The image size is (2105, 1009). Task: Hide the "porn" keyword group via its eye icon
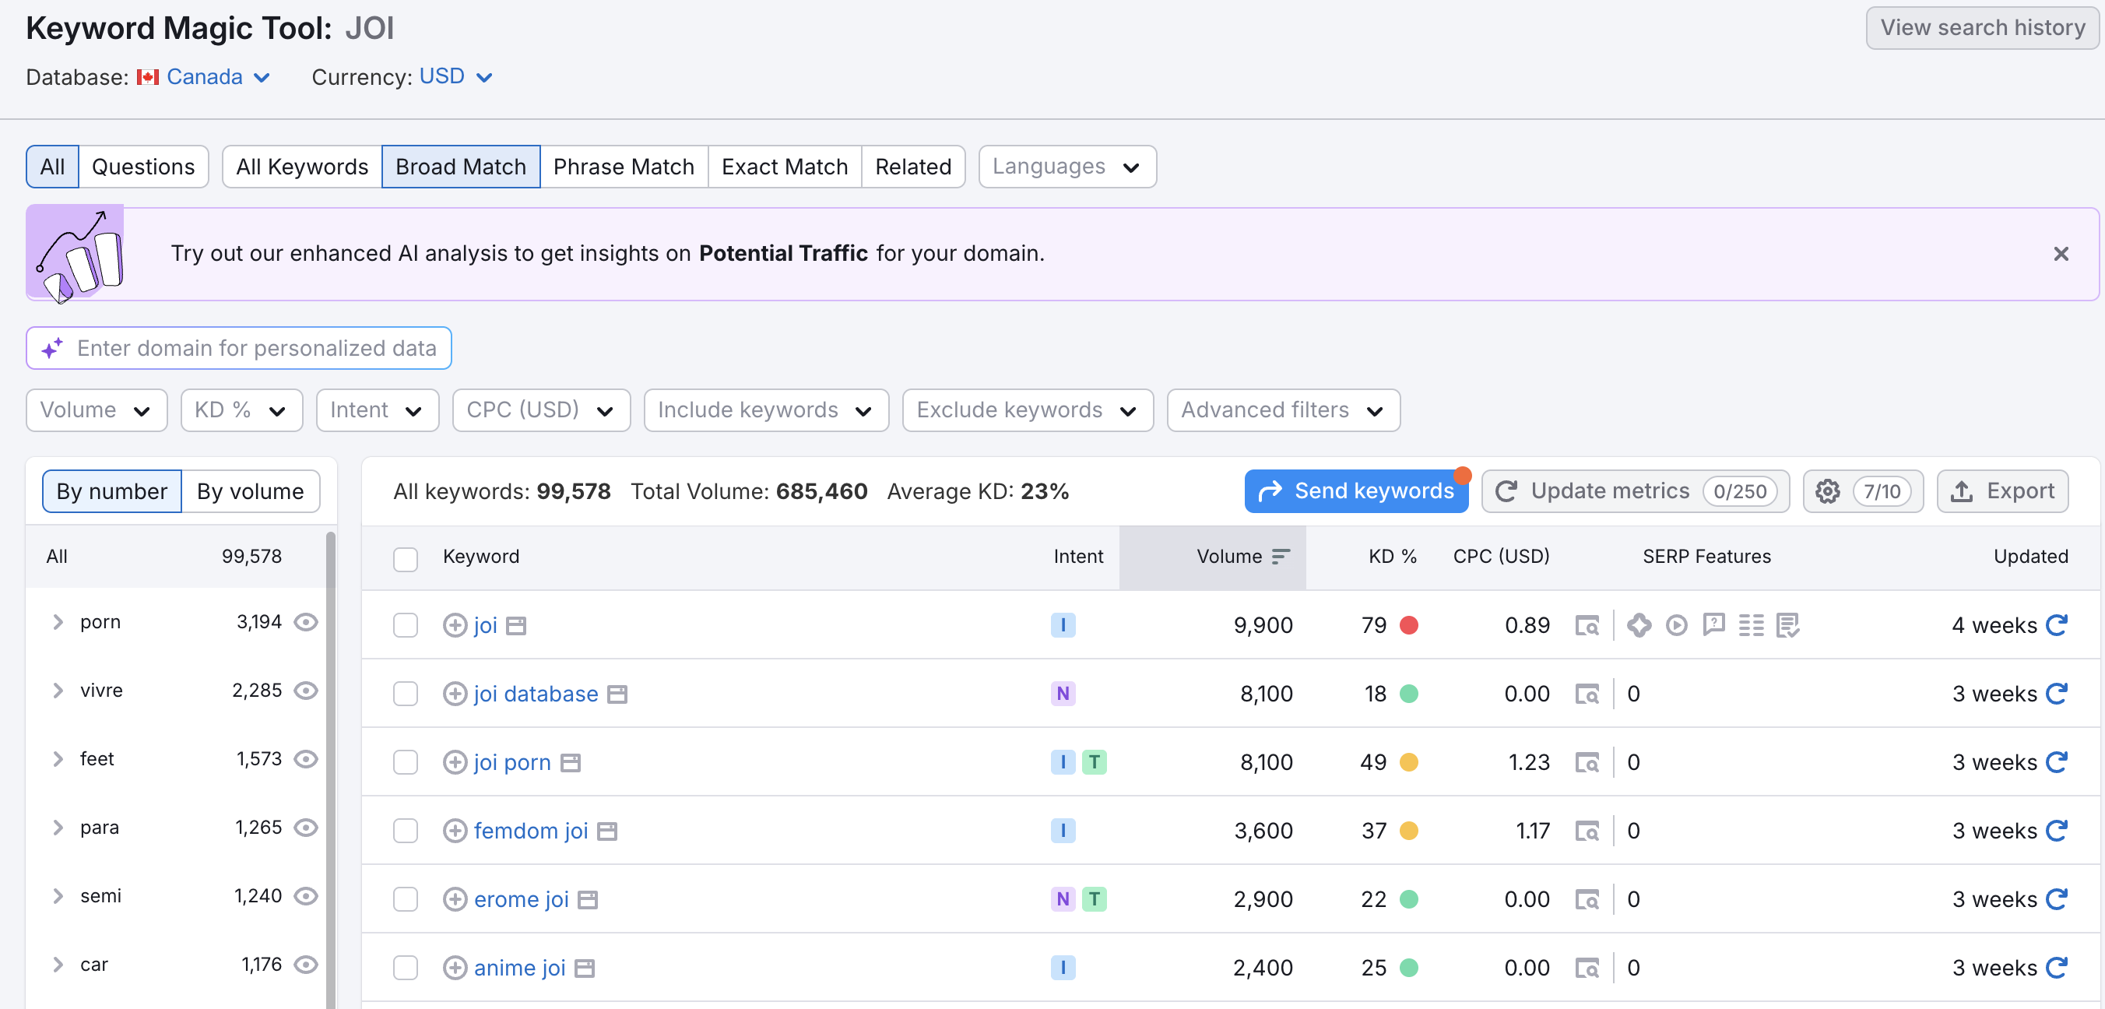click(x=307, y=622)
